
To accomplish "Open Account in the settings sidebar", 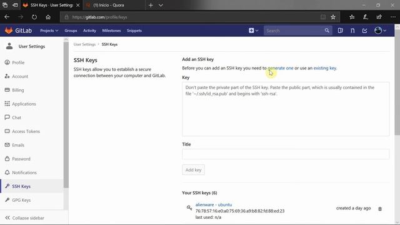I will click(x=20, y=76).
